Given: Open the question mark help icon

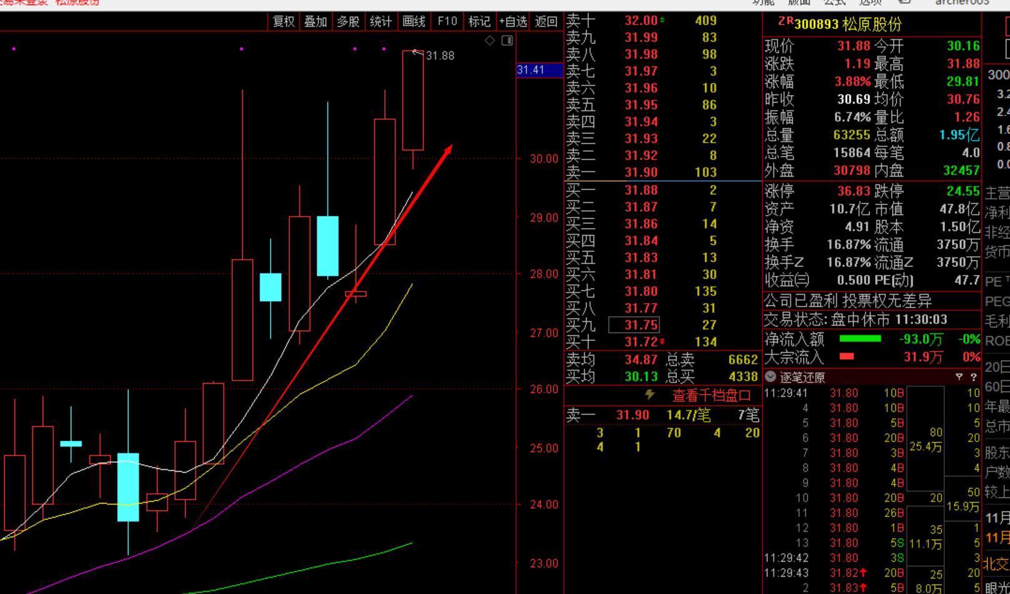Looking at the screenshot, I should click(x=973, y=377).
